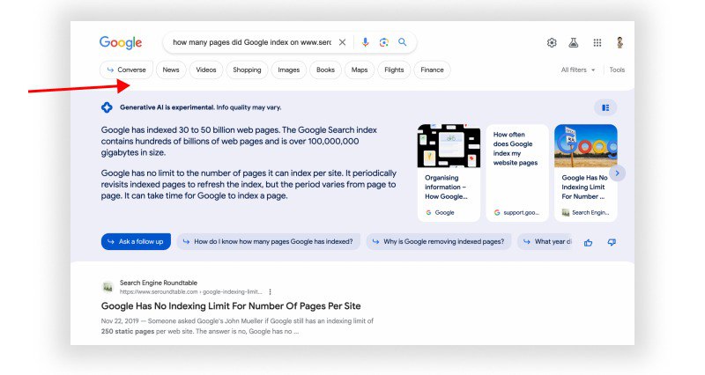
Task: Switch to Books results
Action: coord(325,70)
